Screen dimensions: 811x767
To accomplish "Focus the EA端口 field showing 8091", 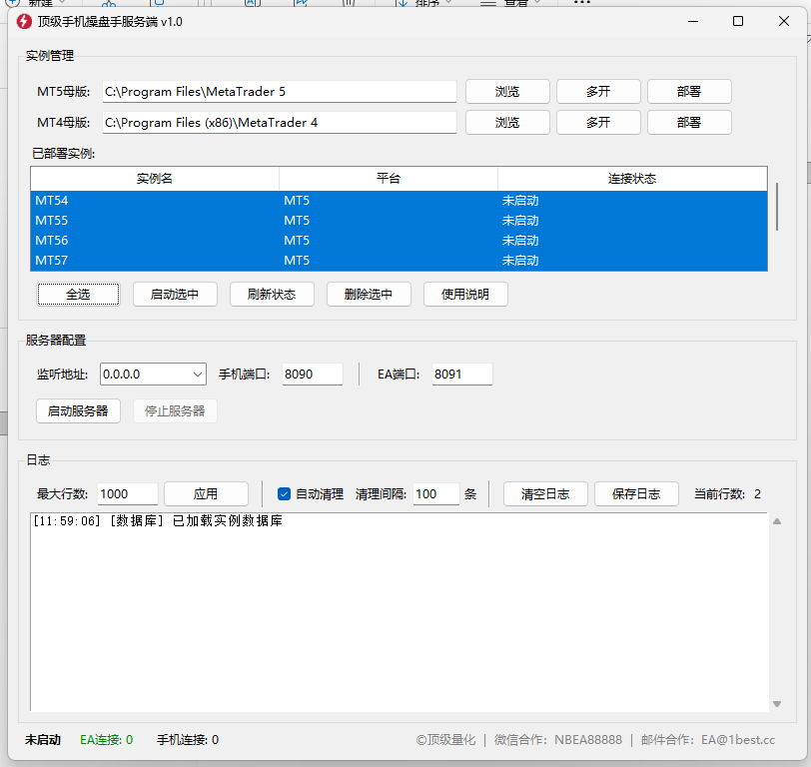I will (x=461, y=374).
